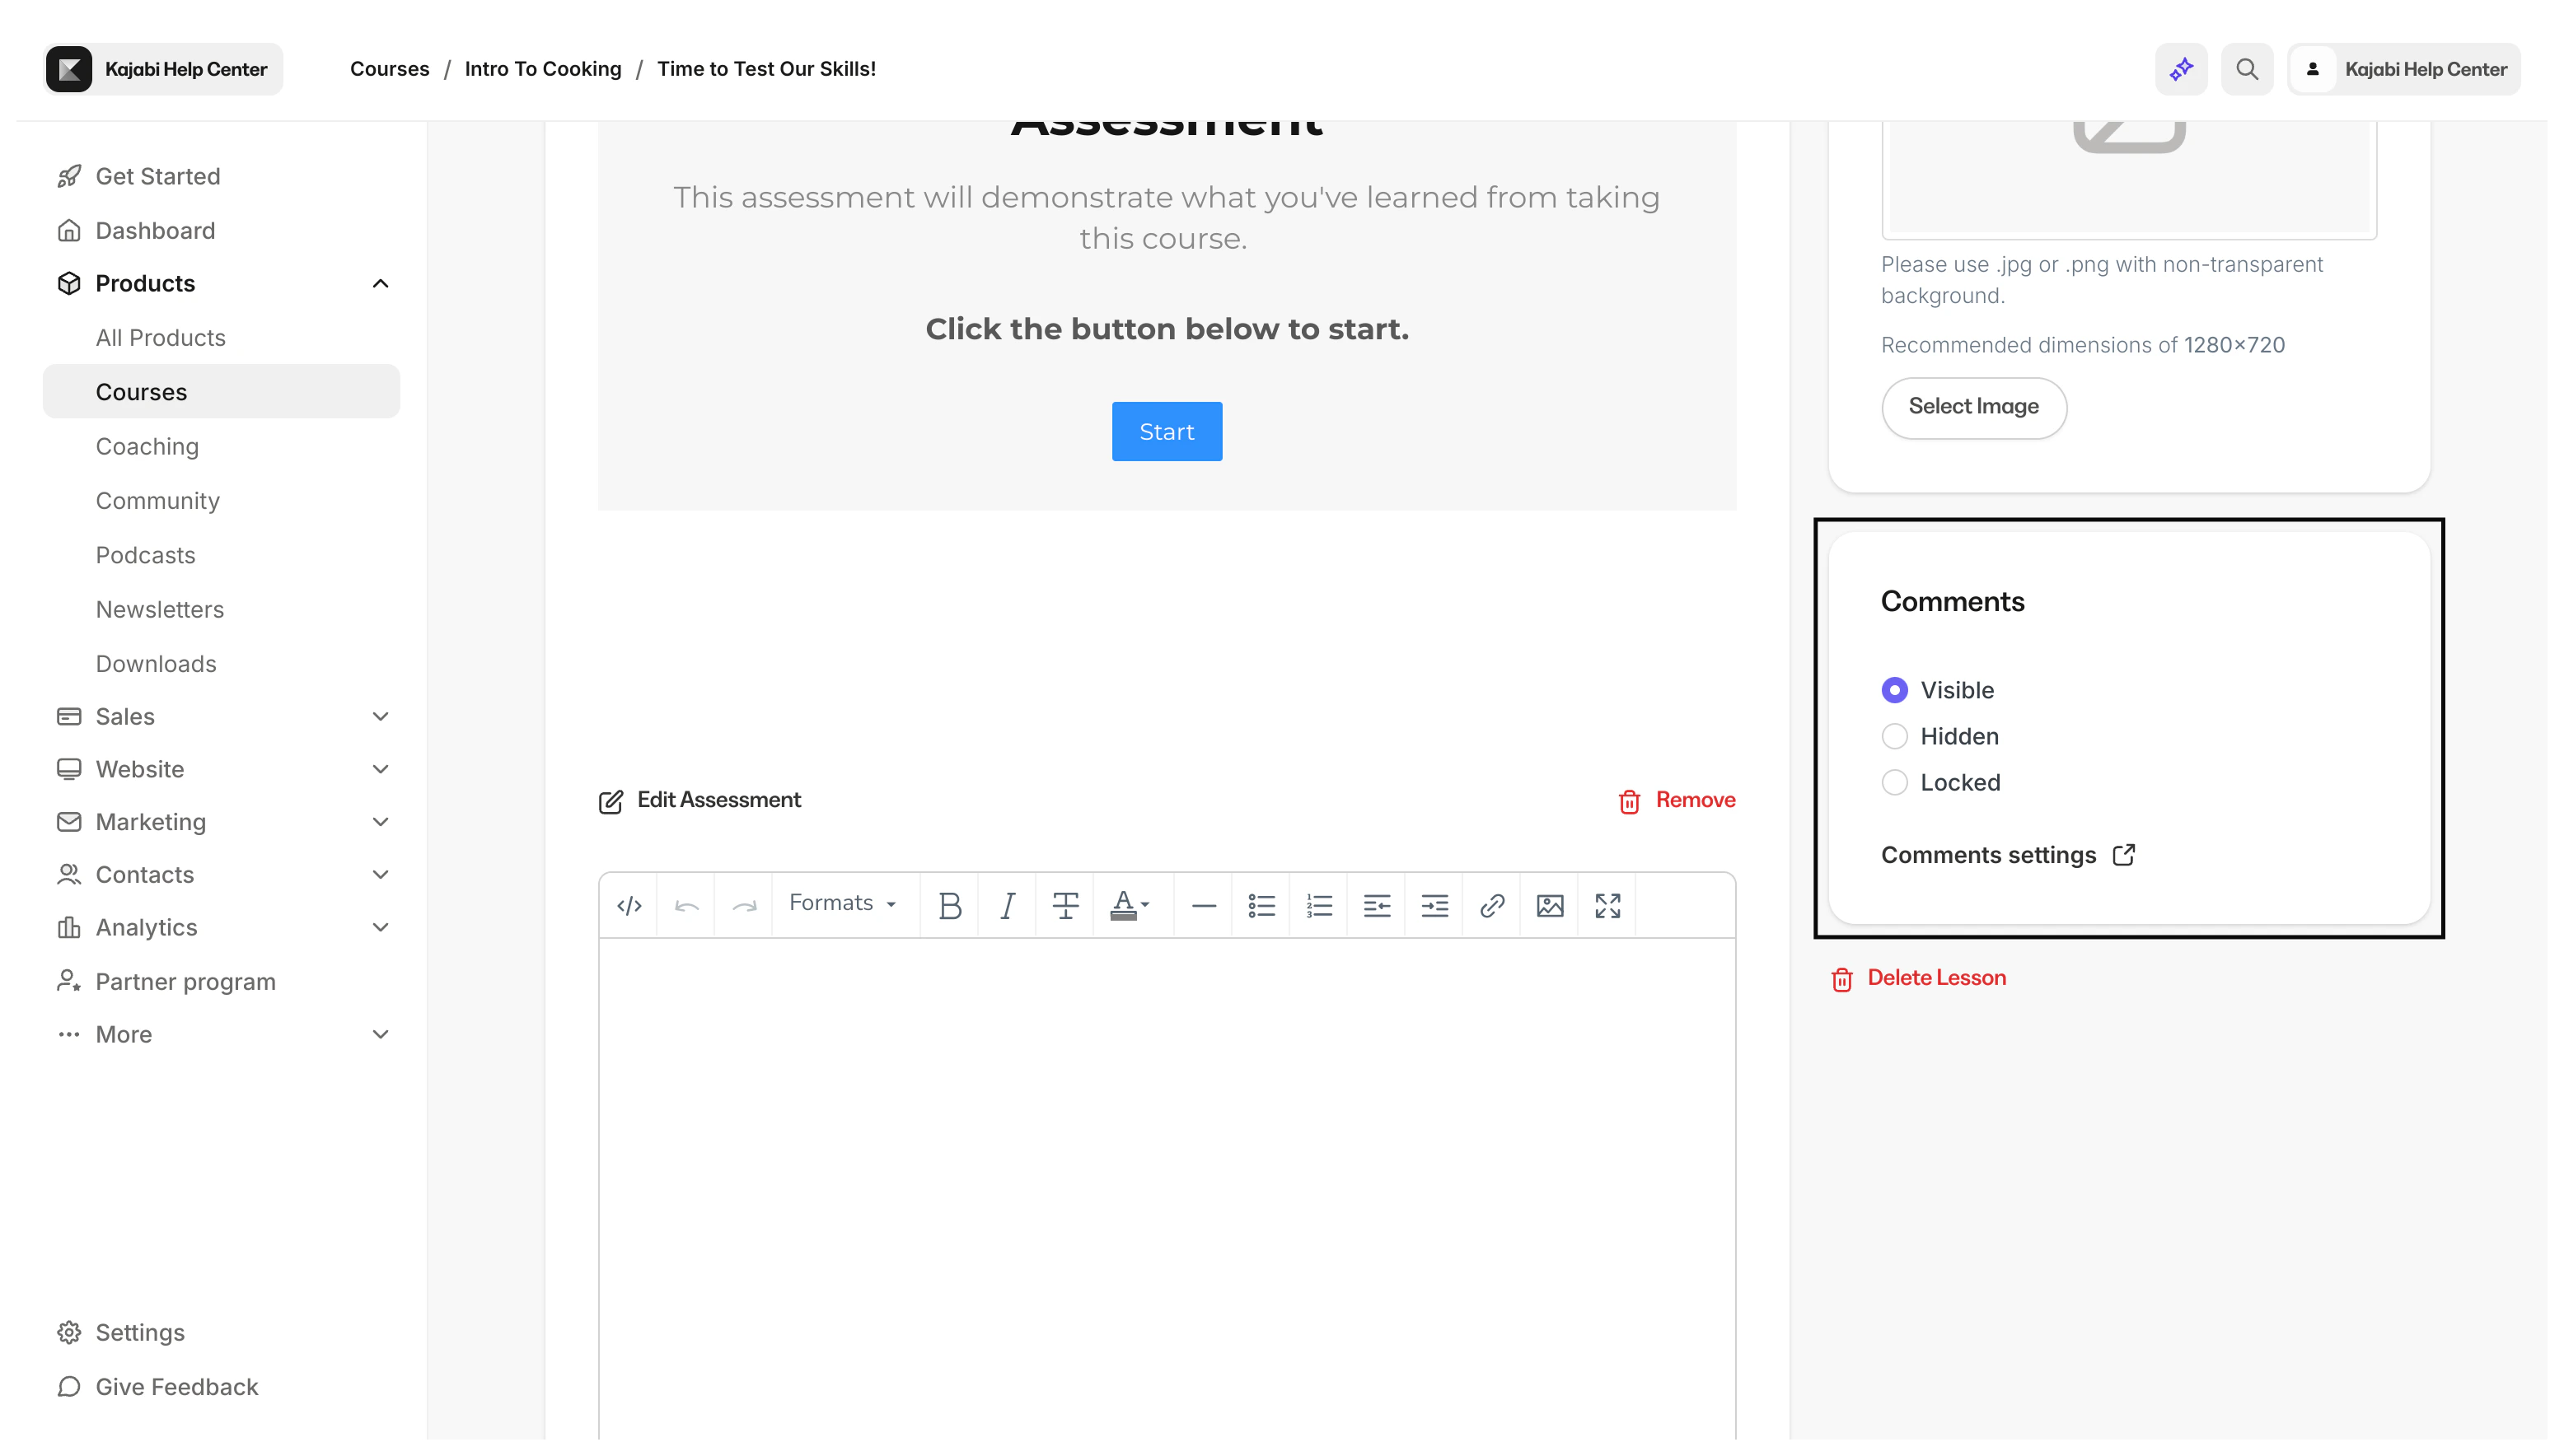2564x1456 pixels.
Task: Insert a link using toolbar icon
Action: point(1491,906)
